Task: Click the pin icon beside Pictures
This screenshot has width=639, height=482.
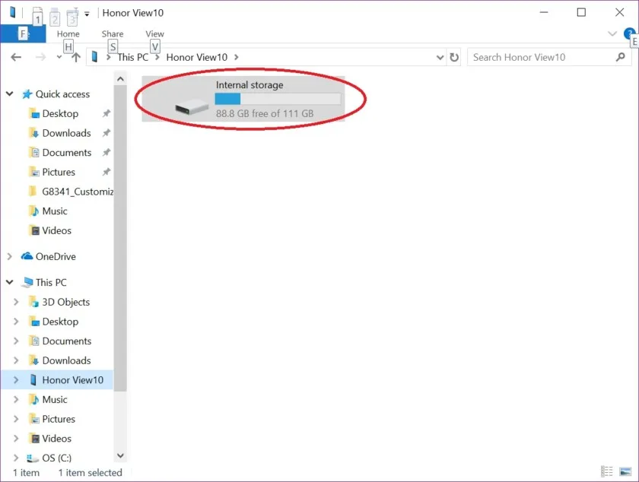Action: [x=106, y=172]
